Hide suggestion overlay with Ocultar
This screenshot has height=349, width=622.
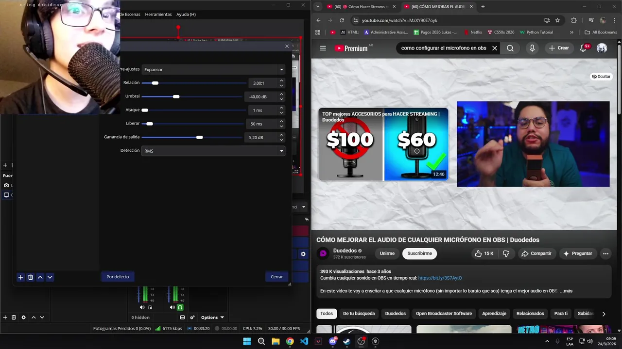point(601,77)
